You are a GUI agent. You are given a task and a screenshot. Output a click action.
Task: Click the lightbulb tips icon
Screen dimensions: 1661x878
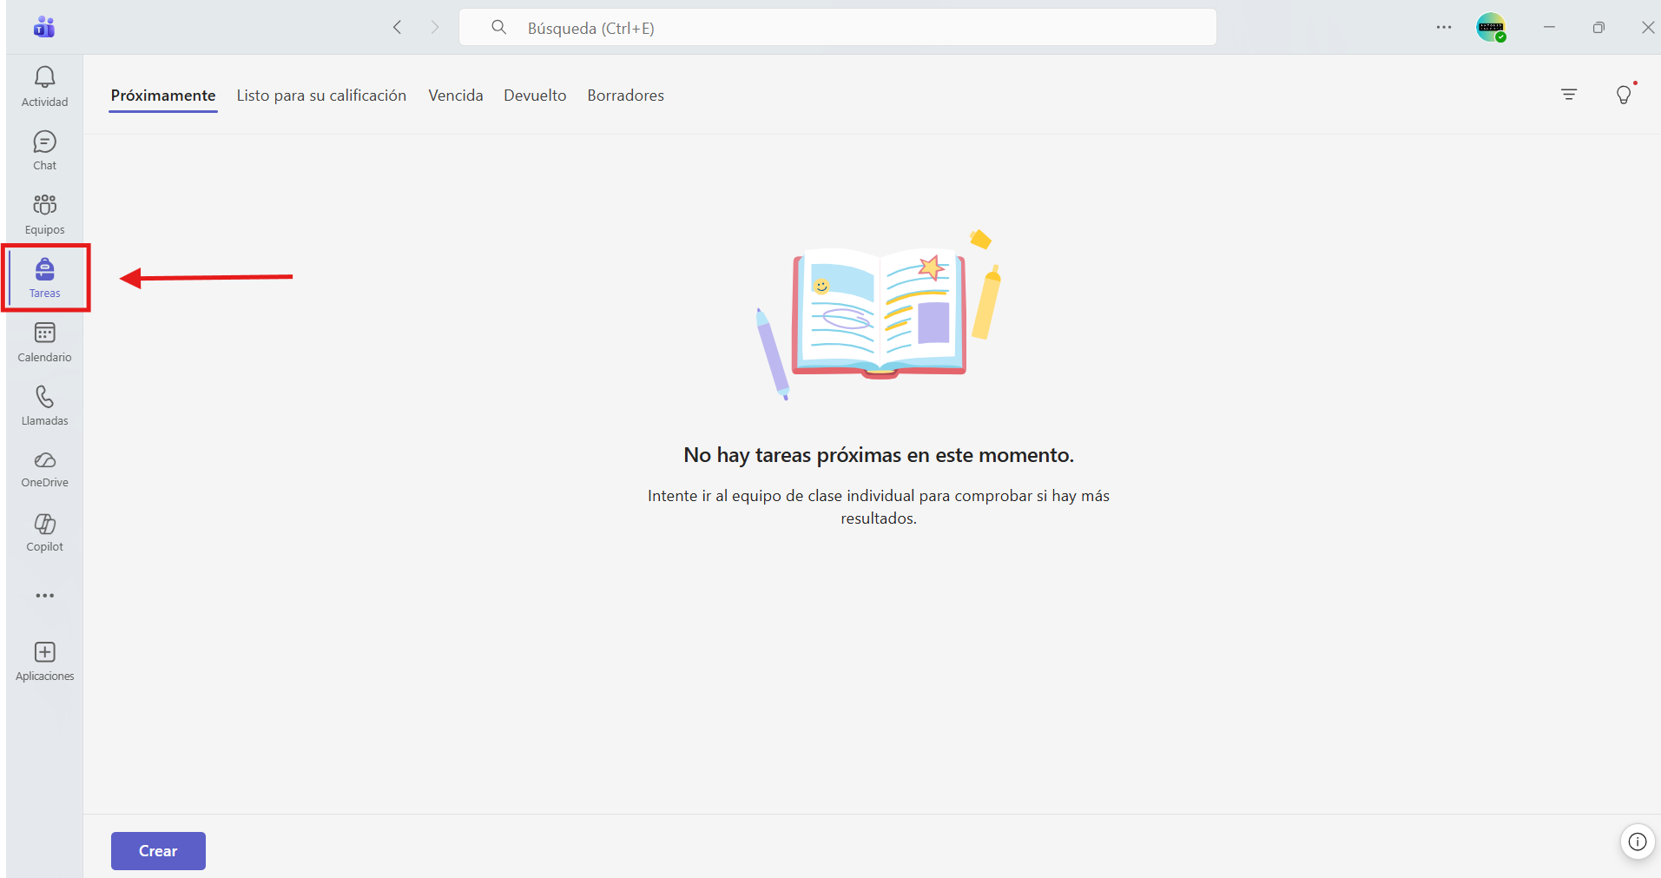1624,94
